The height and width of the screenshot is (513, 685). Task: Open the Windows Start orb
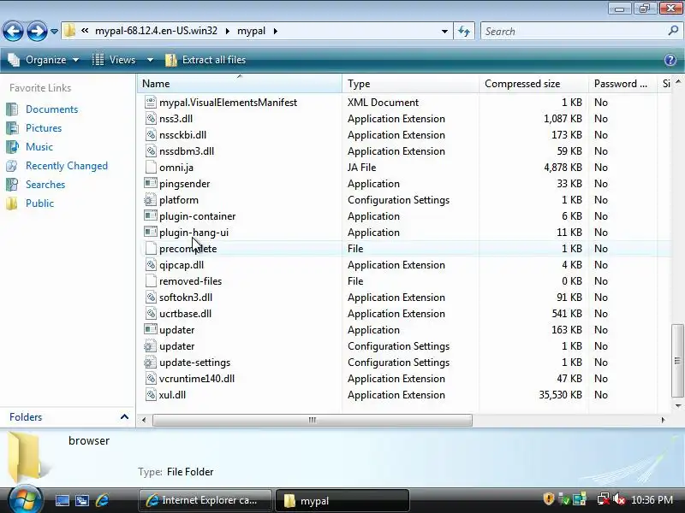pyautogui.click(x=25, y=499)
